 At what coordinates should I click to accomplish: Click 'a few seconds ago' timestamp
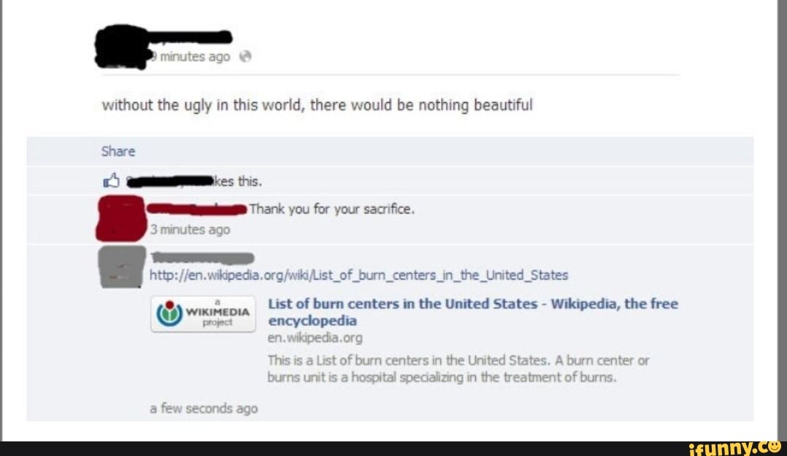(204, 409)
